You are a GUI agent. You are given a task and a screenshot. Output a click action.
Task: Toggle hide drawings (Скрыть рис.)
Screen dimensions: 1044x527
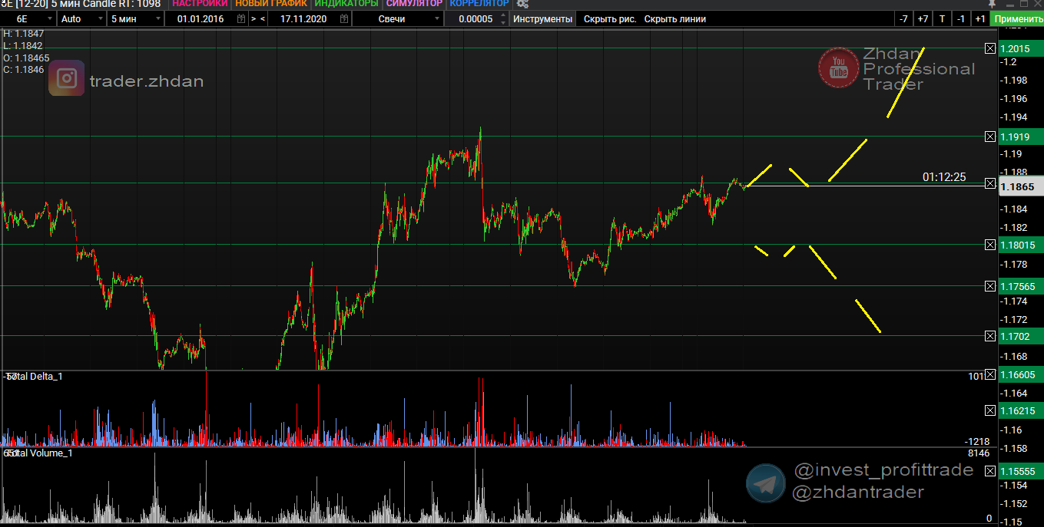609,18
